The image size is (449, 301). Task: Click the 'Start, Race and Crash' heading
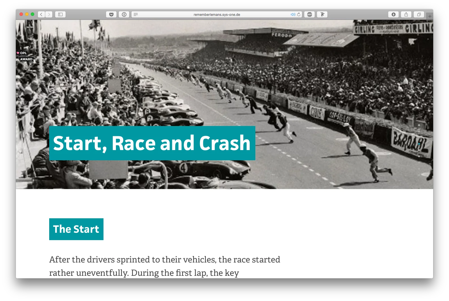point(152,143)
